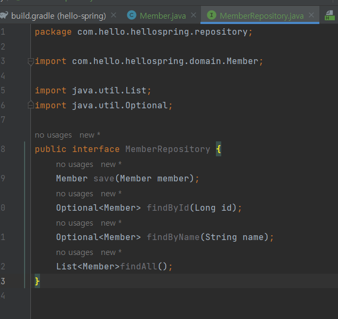Click com.hello.hellospring.domain.Member import text
Image resolution: width=338 pixels, height=319 pixels.
165,61
